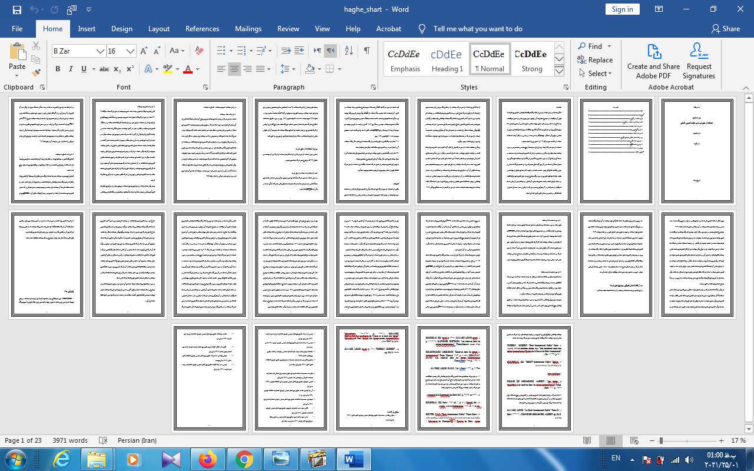This screenshot has height=471, width=754.
Task: Toggle Bold formatting
Action: [58, 69]
